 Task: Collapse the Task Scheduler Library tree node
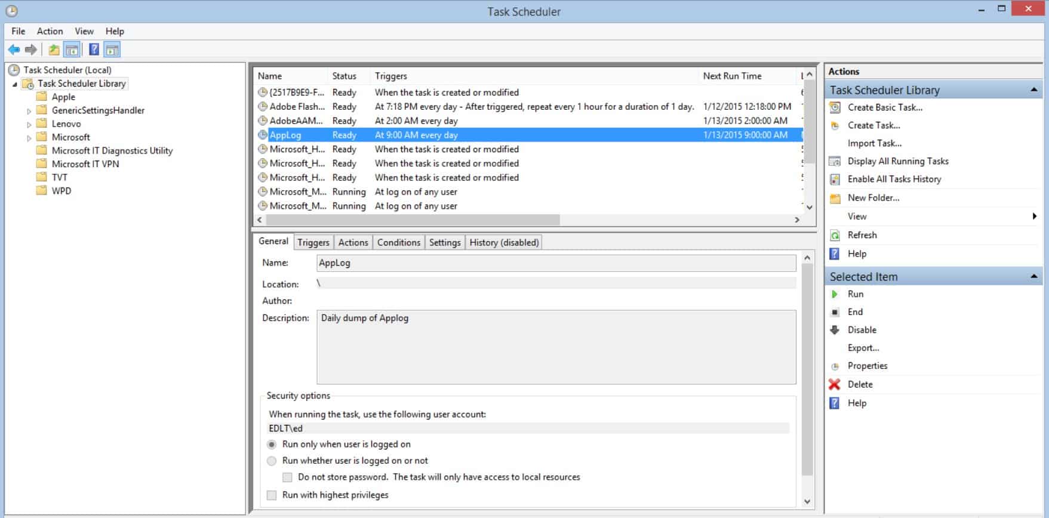[15, 85]
